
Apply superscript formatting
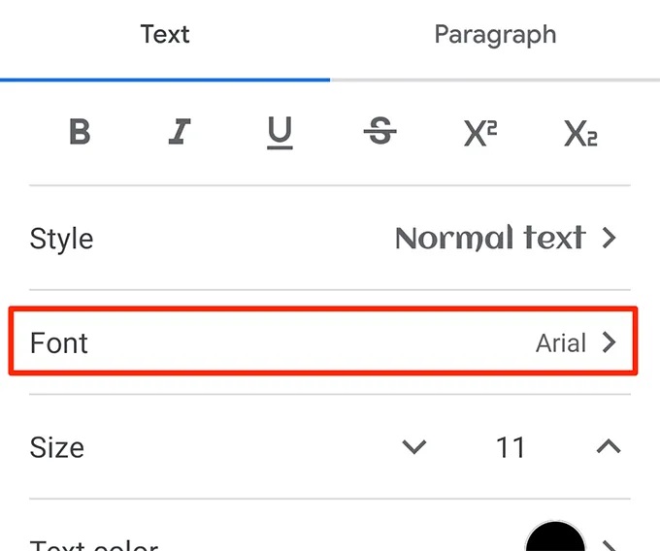click(479, 133)
